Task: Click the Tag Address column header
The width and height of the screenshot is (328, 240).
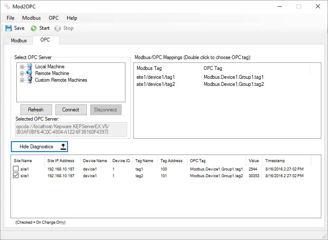Action: pyautogui.click(x=171, y=161)
